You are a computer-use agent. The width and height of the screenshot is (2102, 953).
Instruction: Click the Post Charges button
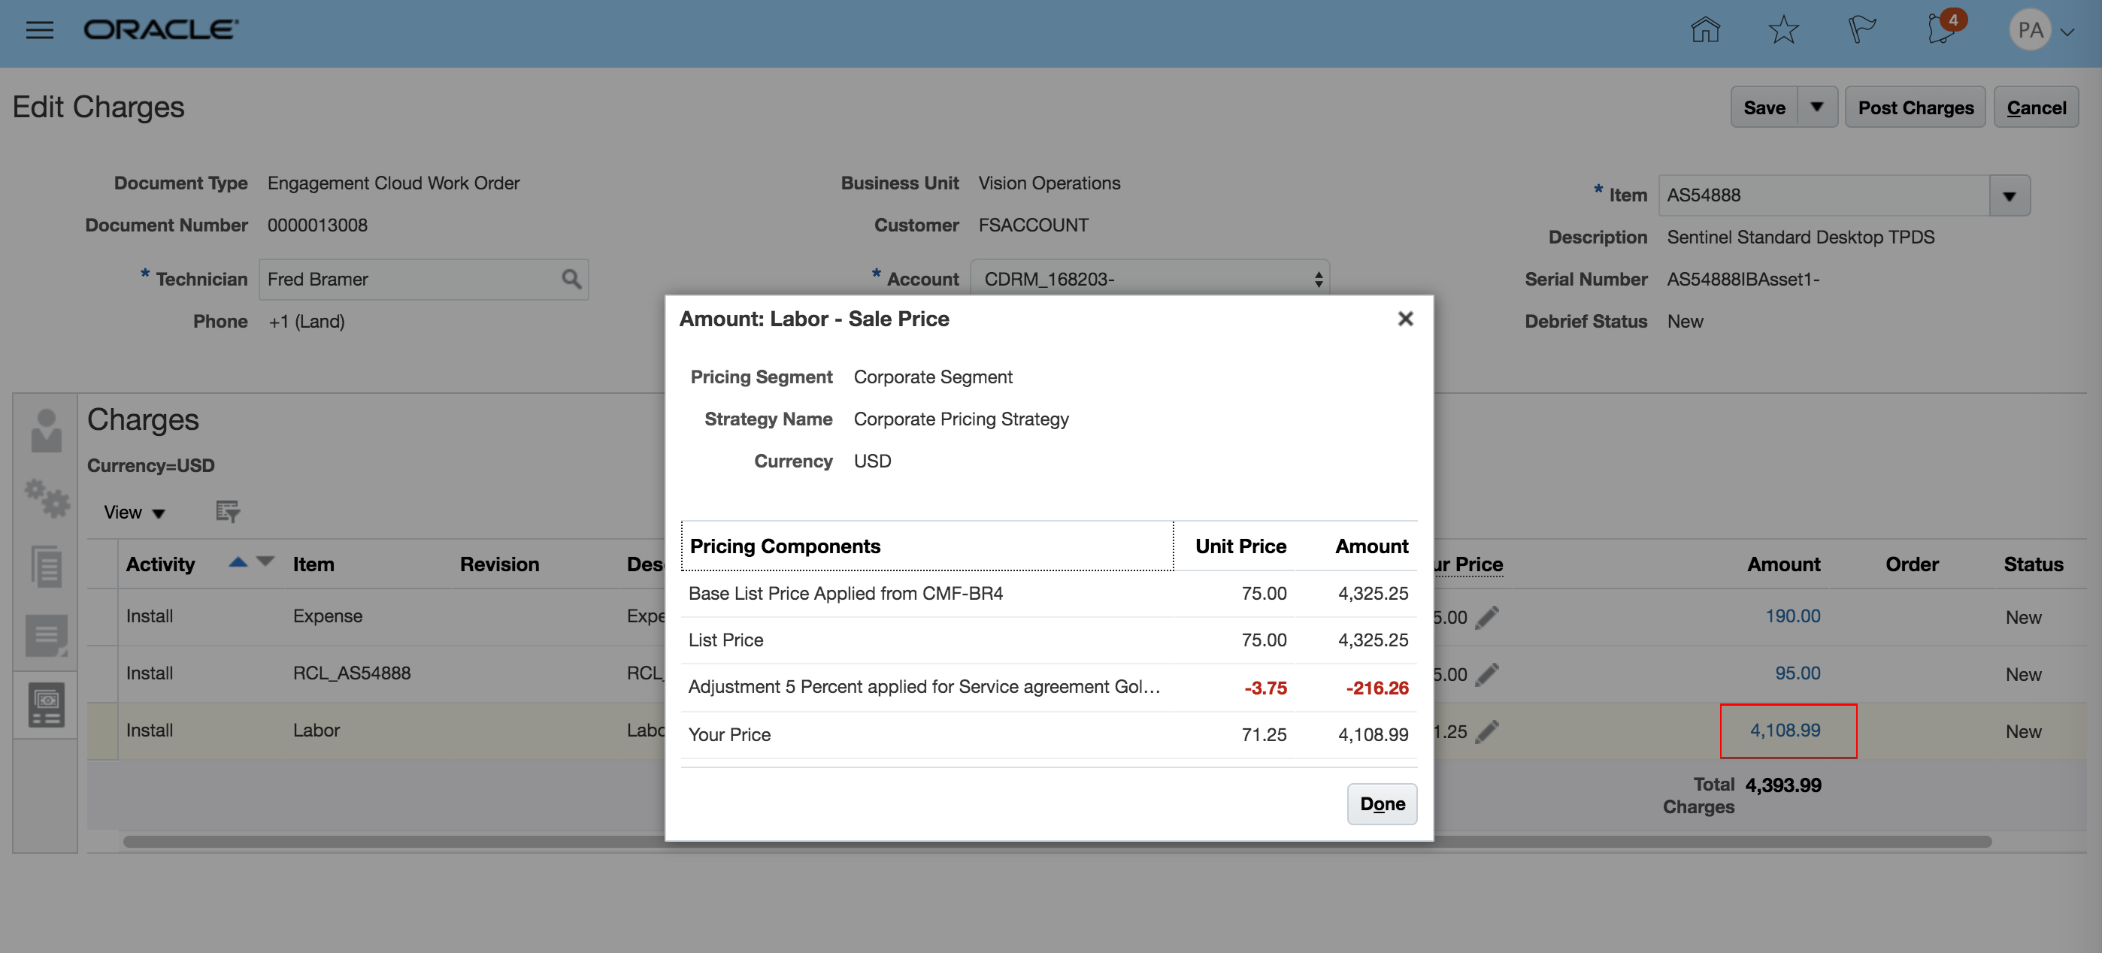(x=1915, y=107)
